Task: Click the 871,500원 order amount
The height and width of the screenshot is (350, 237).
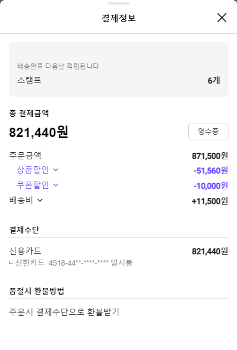Action: (210, 156)
